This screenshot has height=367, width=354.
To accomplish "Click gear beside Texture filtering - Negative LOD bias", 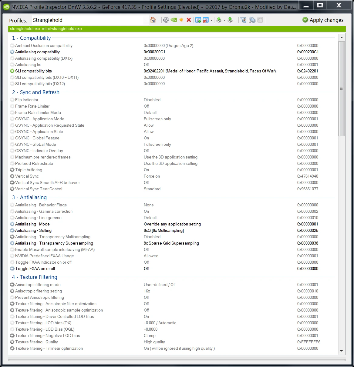I will click(x=12, y=335).
